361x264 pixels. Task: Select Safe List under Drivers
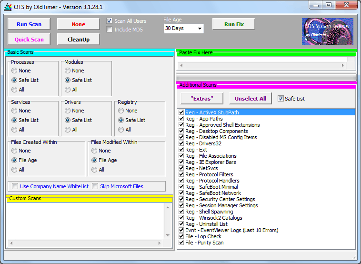[x=68, y=120]
